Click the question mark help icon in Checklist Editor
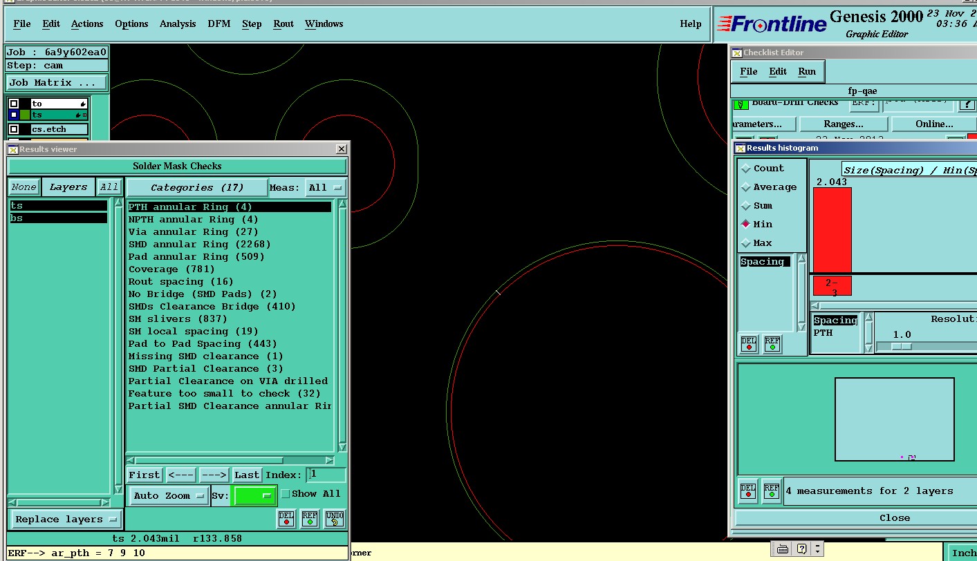 tap(967, 104)
